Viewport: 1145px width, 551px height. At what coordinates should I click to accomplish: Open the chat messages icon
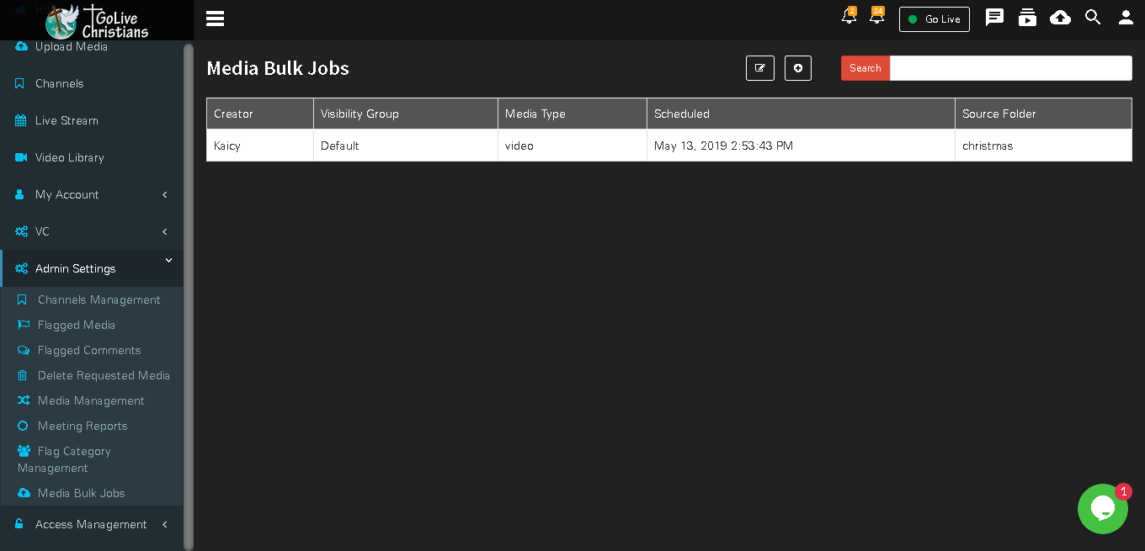pos(994,17)
